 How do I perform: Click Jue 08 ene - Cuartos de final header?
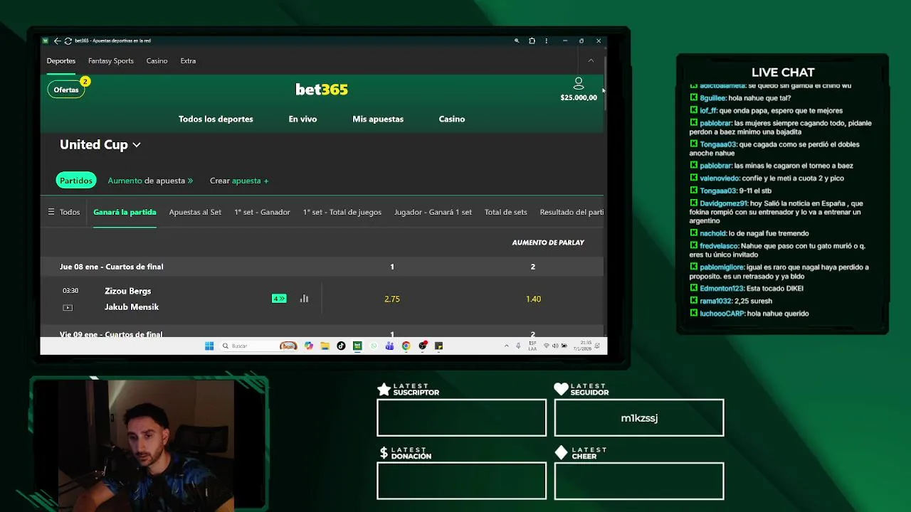click(x=112, y=267)
